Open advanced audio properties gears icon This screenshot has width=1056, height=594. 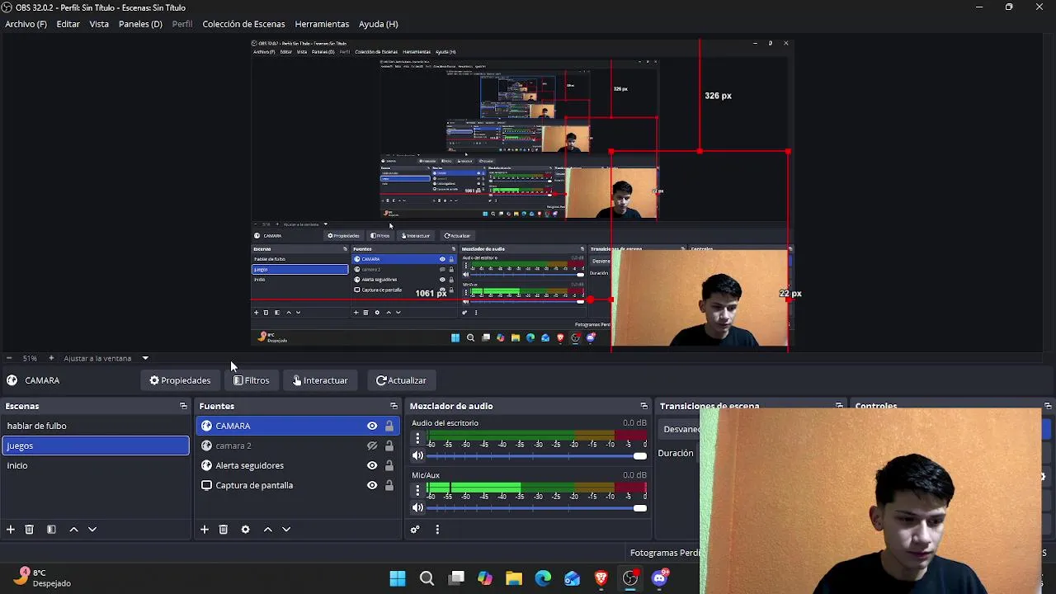click(x=415, y=530)
